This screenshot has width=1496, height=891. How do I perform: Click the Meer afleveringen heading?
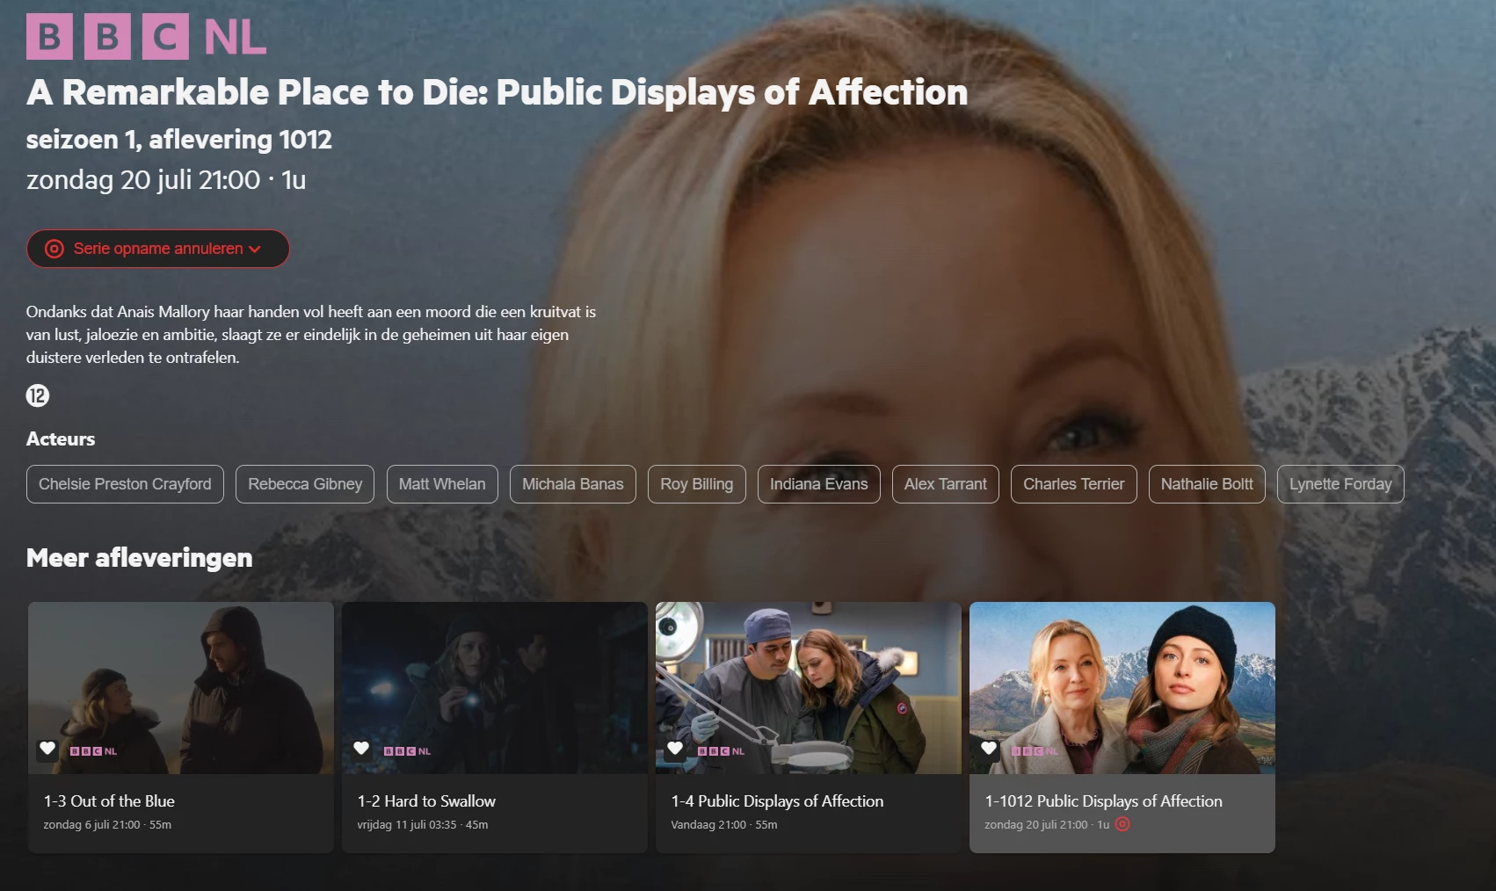tap(140, 558)
